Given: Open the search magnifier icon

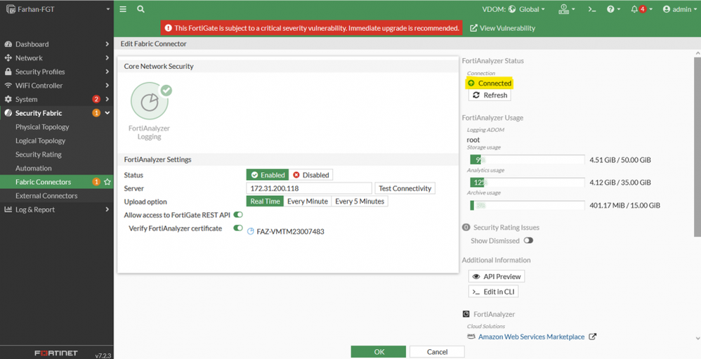Looking at the screenshot, I should point(140,9).
